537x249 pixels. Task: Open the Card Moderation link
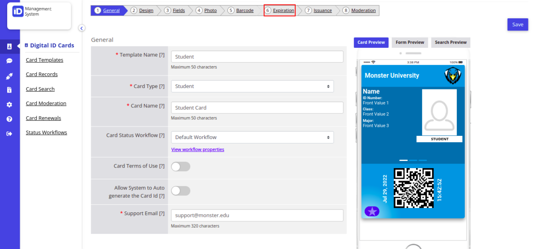(x=46, y=103)
